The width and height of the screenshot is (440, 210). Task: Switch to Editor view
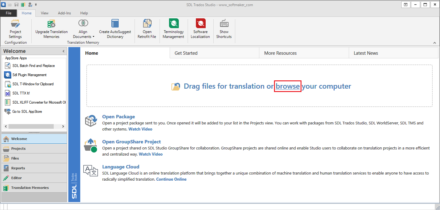coord(34,178)
